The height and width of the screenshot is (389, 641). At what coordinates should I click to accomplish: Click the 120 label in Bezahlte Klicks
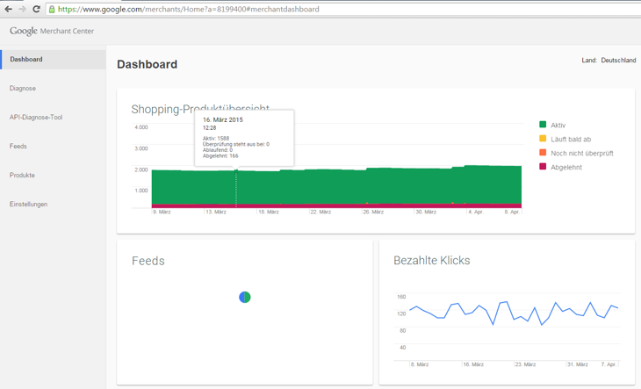[x=401, y=313]
